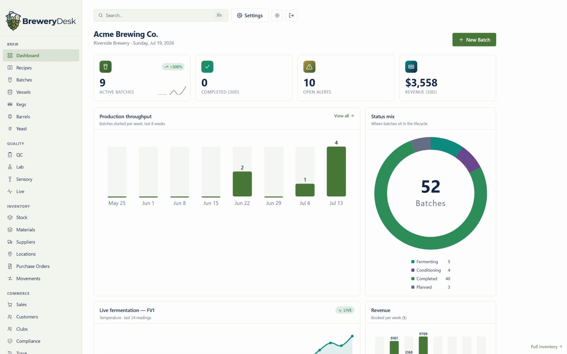Toggle the light/dark theme sun button
Screen dimensions: 567x354
[x=277, y=15]
